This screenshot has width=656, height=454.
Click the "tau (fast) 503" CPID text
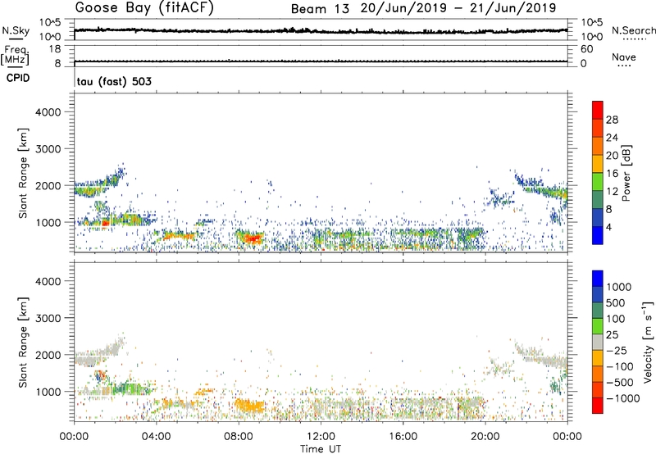[114, 81]
